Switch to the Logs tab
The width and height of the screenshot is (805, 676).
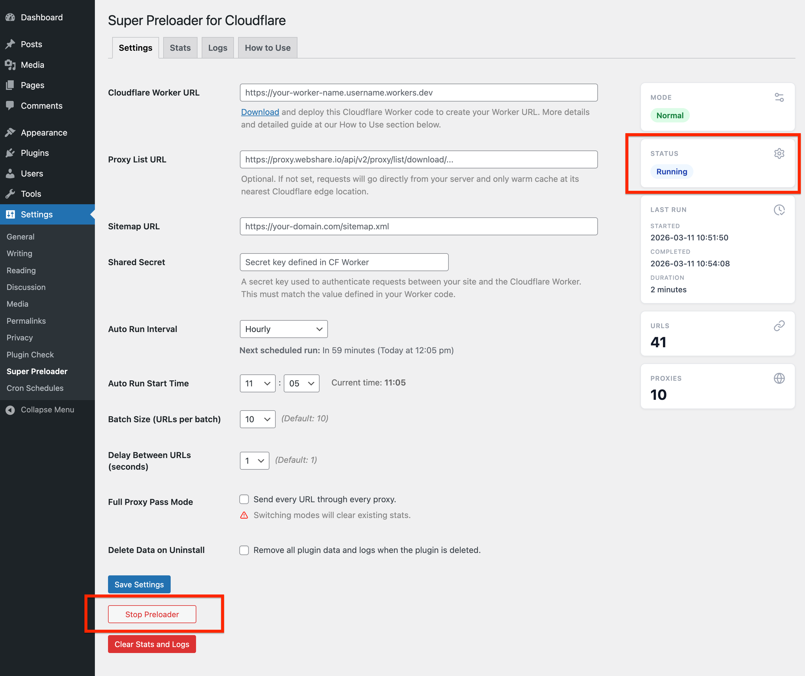pyautogui.click(x=217, y=47)
